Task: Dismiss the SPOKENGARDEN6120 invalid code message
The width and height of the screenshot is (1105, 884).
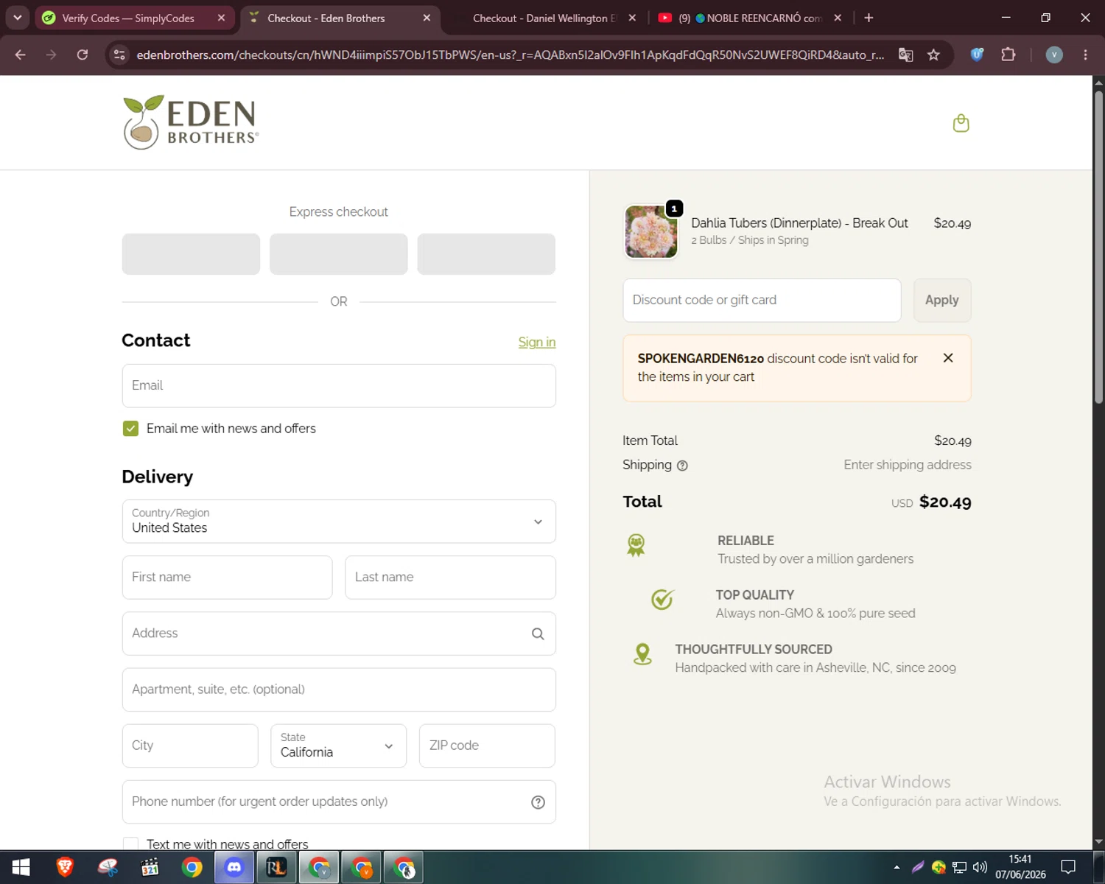Action: coord(948,358)
